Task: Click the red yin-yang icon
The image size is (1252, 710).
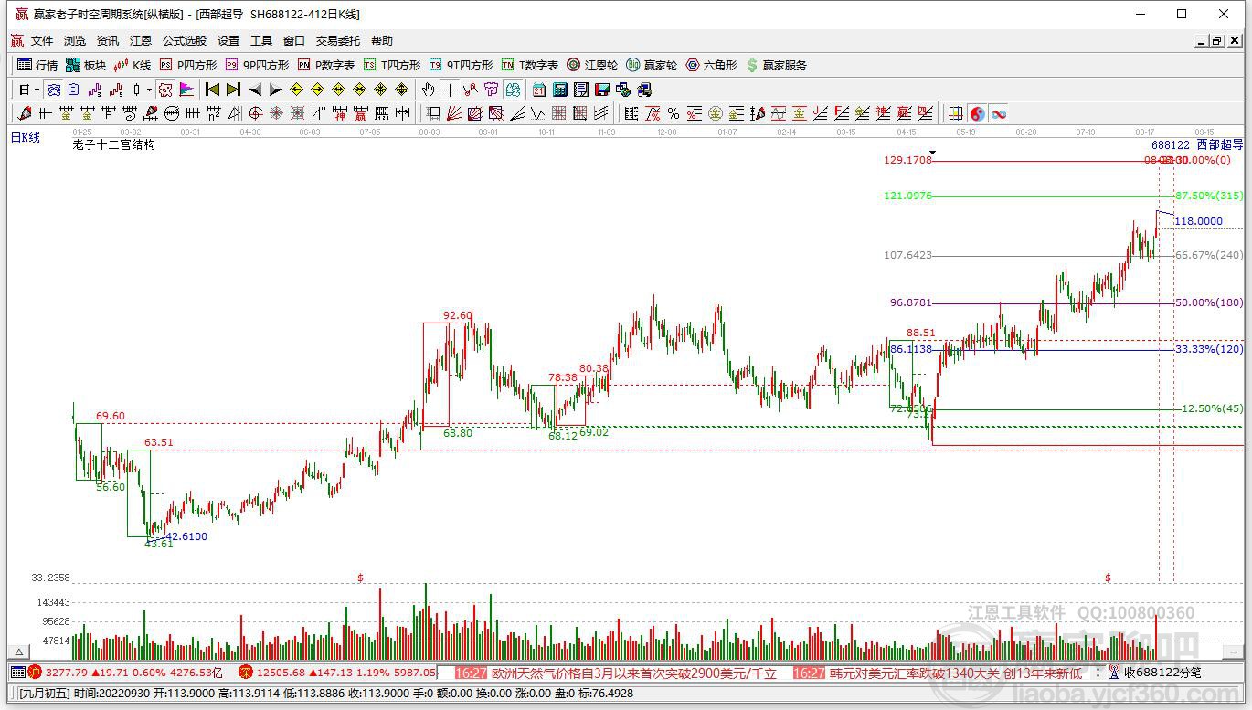Action: point(978,113)
